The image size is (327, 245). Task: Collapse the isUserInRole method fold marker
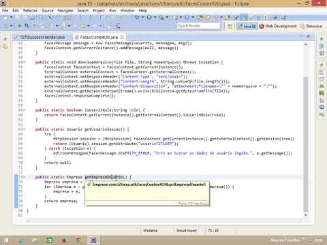coord(25,110)
